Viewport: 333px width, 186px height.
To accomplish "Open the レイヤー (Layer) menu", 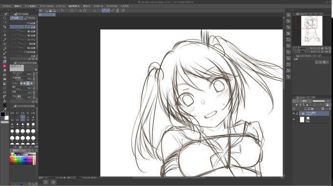I will tap(61, 6).
